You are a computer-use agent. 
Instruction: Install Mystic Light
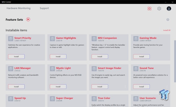(x=58, y=87)
